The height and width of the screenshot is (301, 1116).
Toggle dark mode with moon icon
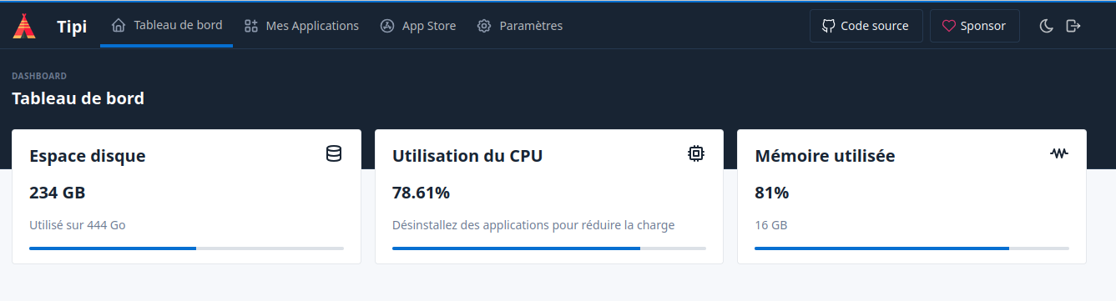[1046, 26]
